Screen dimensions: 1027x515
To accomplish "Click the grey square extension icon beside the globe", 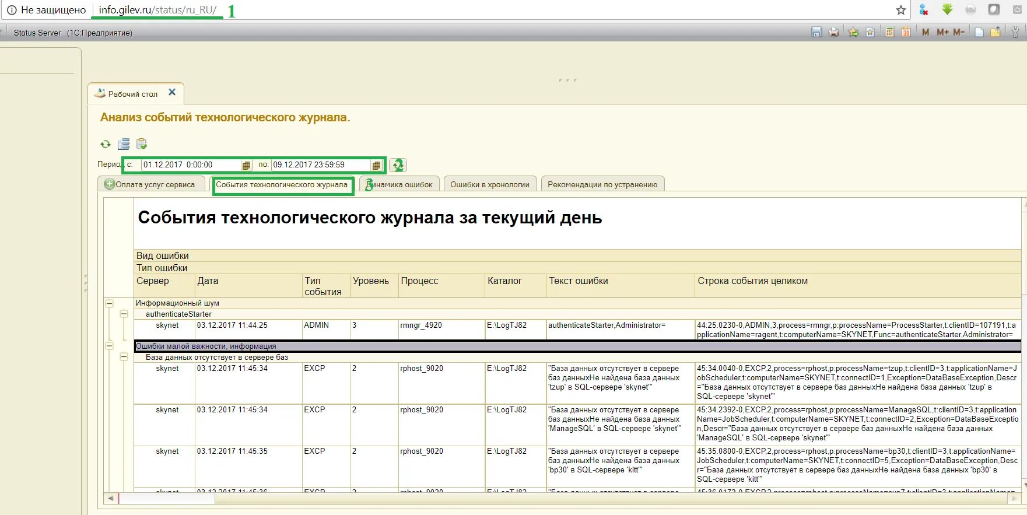I will [994, 10].
